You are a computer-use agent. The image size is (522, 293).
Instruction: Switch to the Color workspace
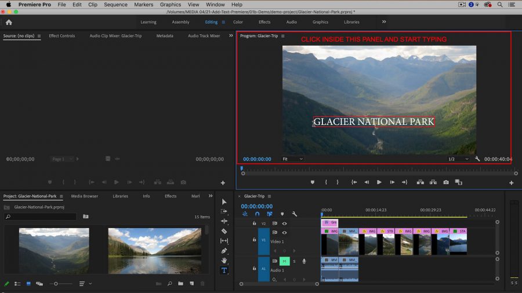[238, 22]
